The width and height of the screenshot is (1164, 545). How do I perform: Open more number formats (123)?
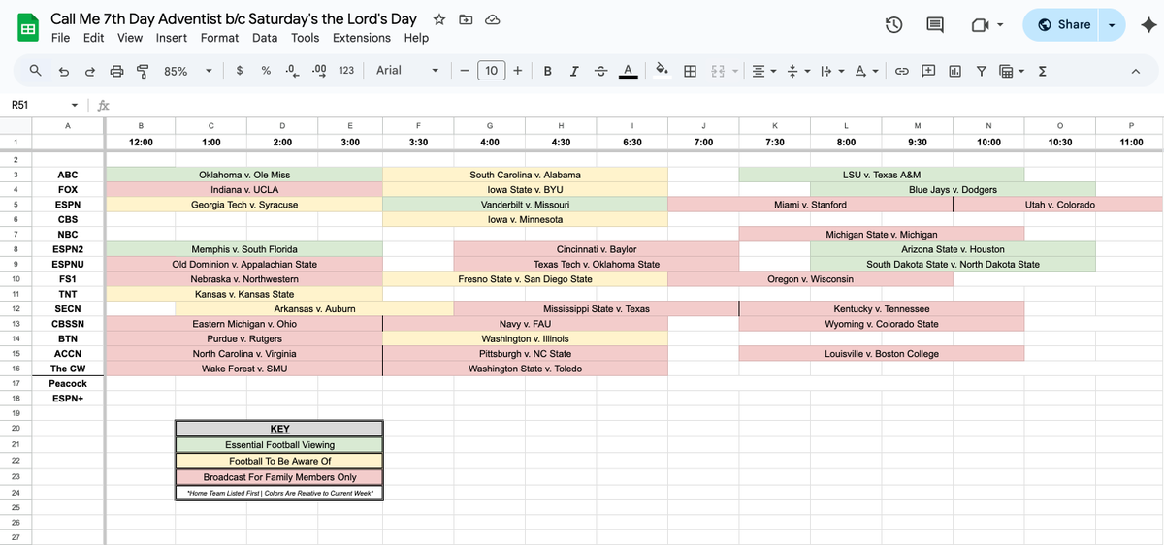[345, 70]
